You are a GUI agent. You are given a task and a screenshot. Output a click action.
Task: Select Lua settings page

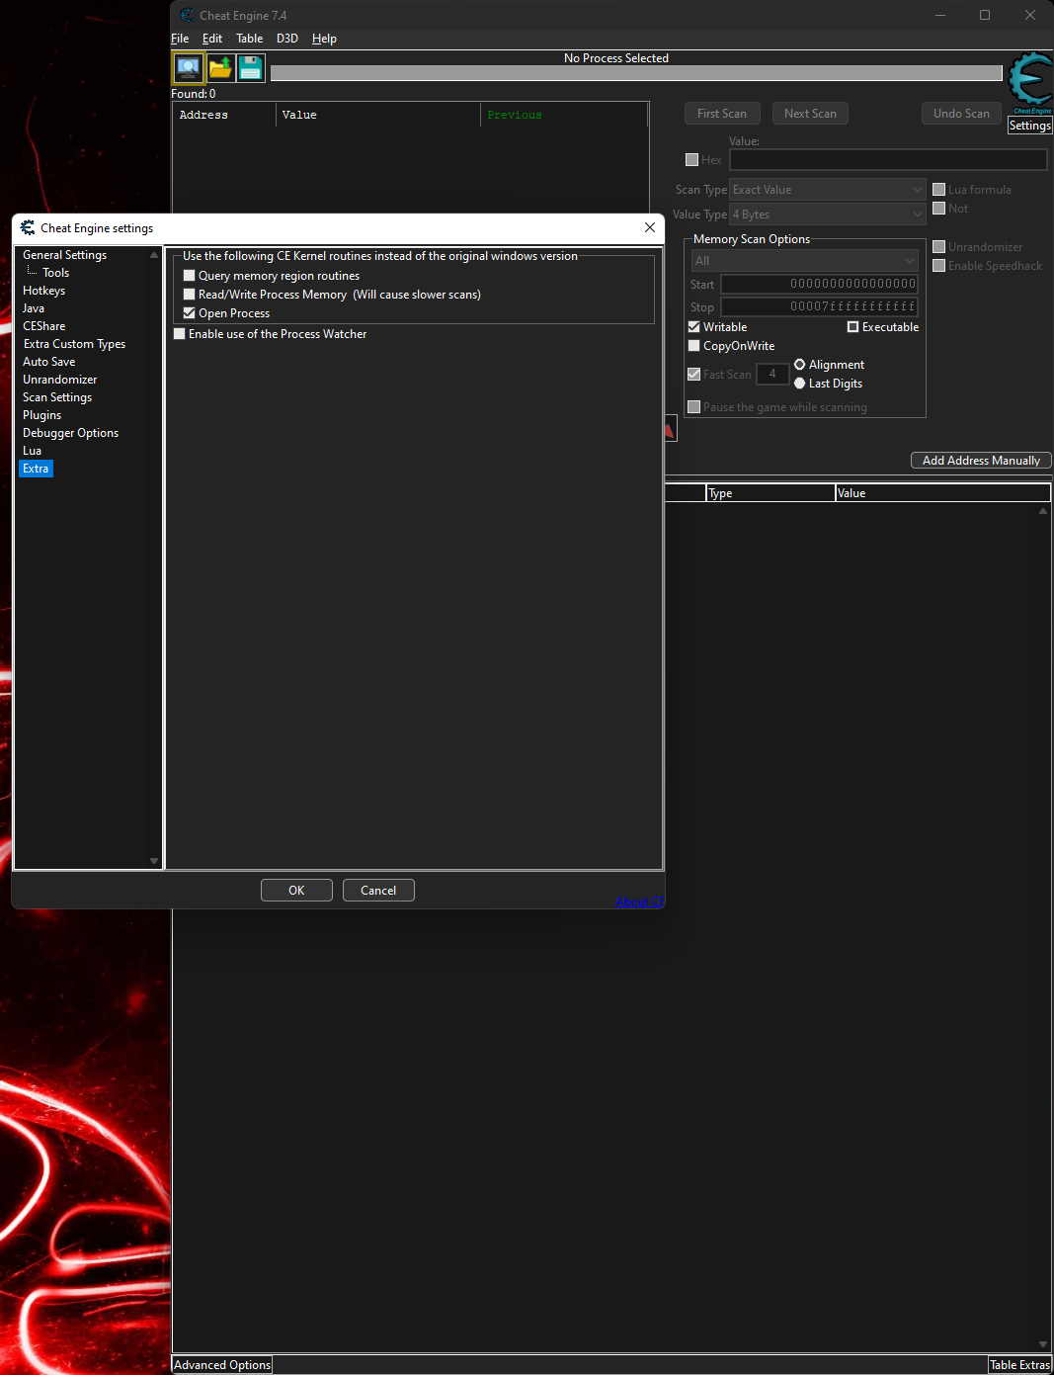click(x=33, y=451)
